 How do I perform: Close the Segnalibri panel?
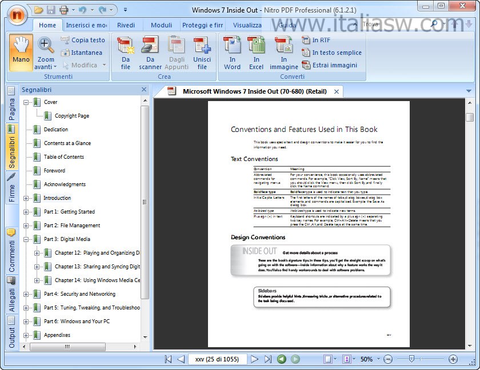click(x=144, y=89)
